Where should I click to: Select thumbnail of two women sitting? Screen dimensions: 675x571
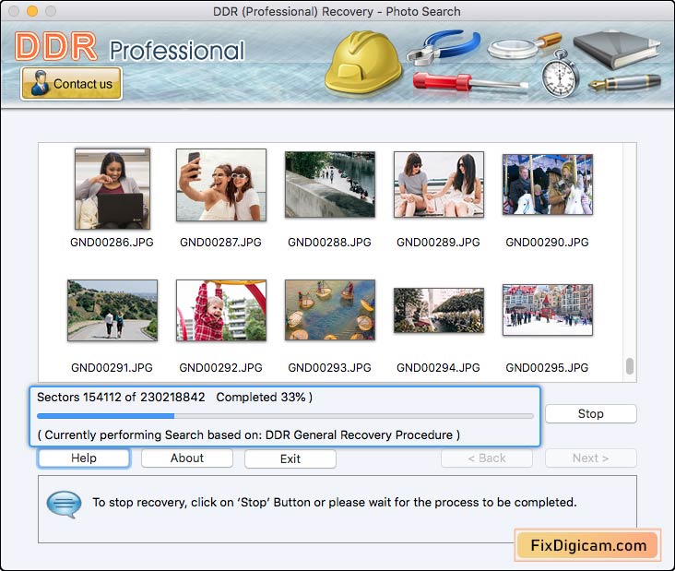439,184
